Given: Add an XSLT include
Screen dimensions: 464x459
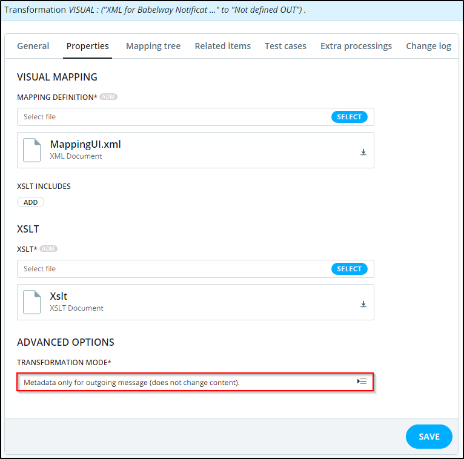Looking at the screenshot, I should 30,202.
